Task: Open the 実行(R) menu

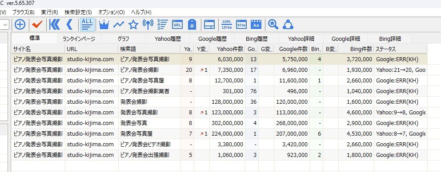Action: [x=49, y=12]
